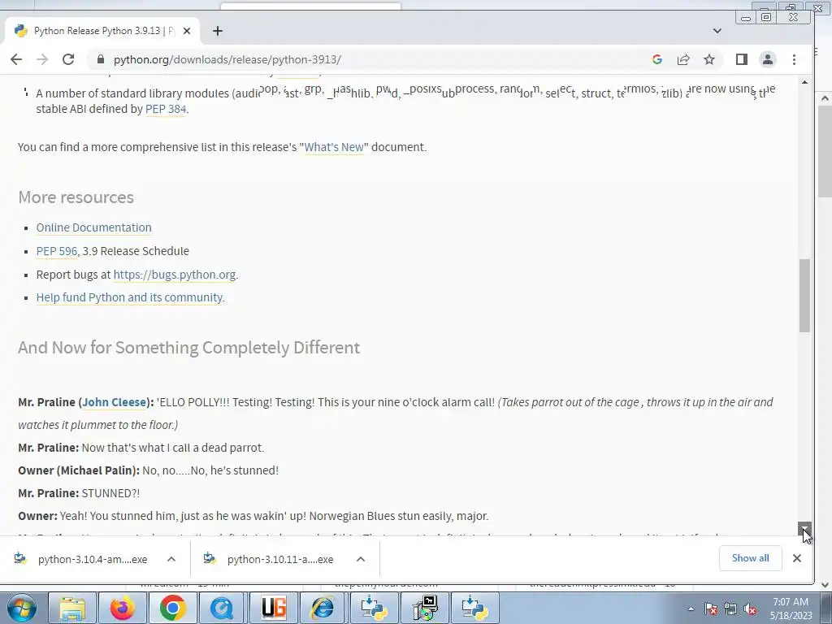This screenshot has height=624, width=832.
Task: Open the Windows Start menu
Action: click(x=21, y=608)
